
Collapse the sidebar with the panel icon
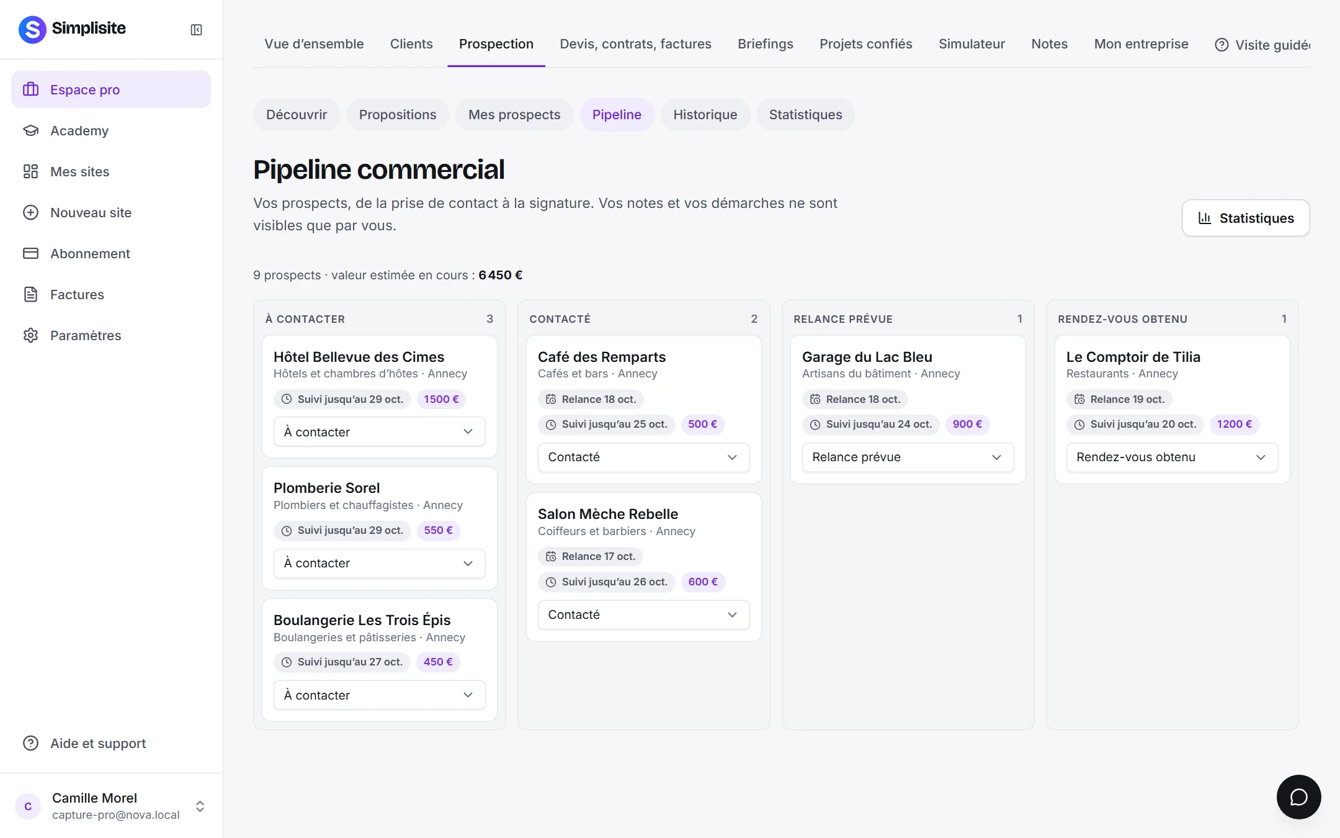196,30
